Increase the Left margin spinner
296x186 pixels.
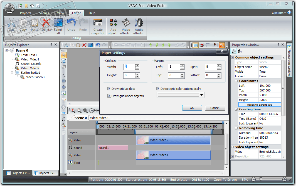point(182,66)
